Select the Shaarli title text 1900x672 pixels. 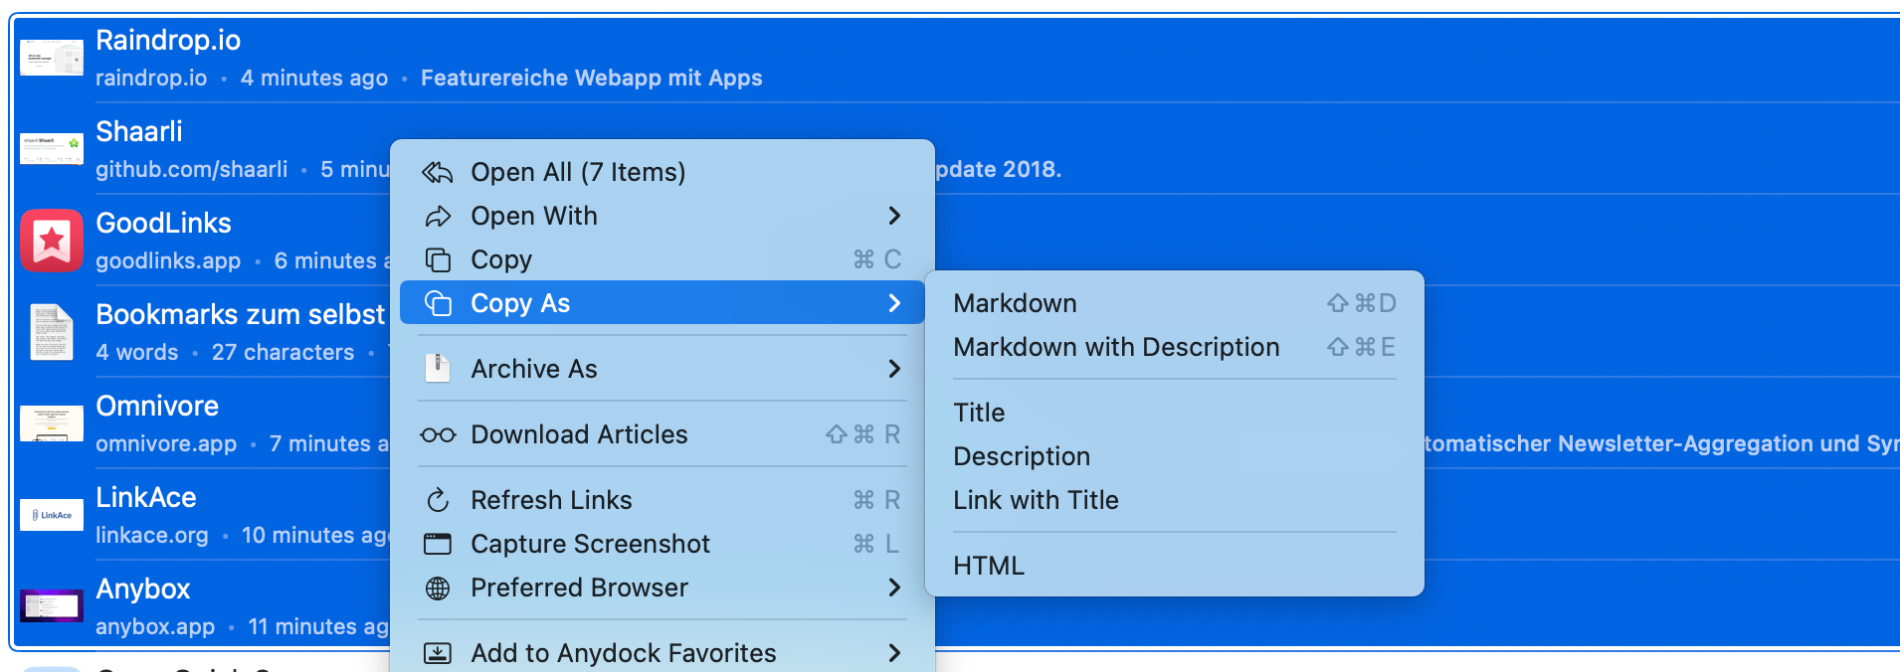(x=139, y=131)
